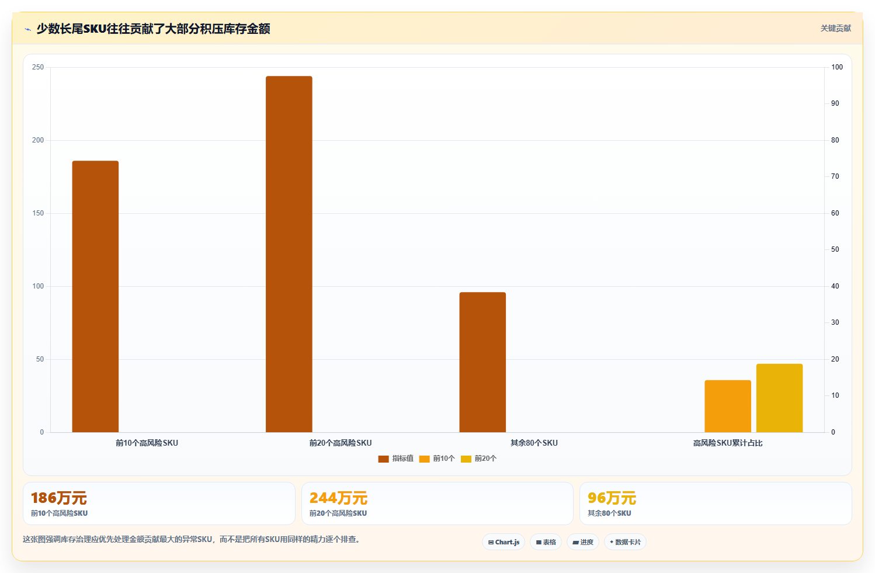Click the x-axis label 前20个高风险SKU
Image resolution: width=875 pixels, height=573 pixels.
click(x=341, y=443)
